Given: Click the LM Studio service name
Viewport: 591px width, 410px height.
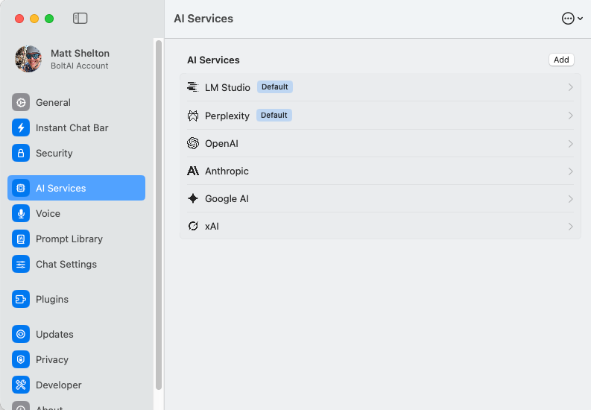Looking at the screenshot, I should [227, 87].
